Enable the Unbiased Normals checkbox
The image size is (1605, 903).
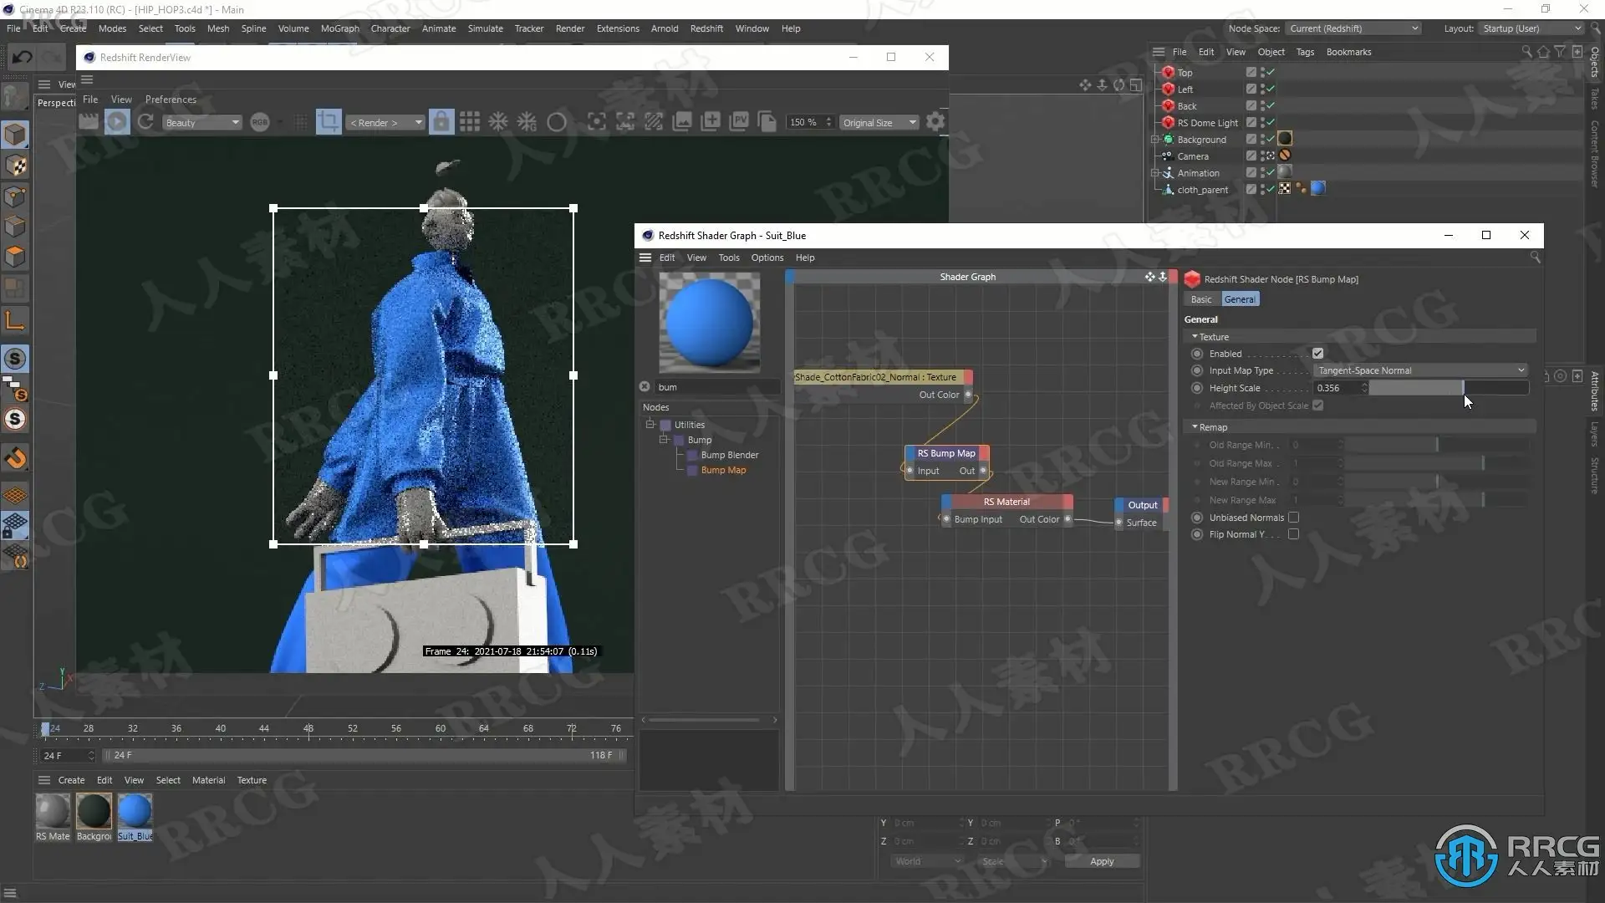1293,518
